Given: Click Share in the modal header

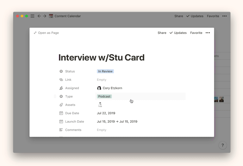Looking at the screenshot, I should coord(162,33).
